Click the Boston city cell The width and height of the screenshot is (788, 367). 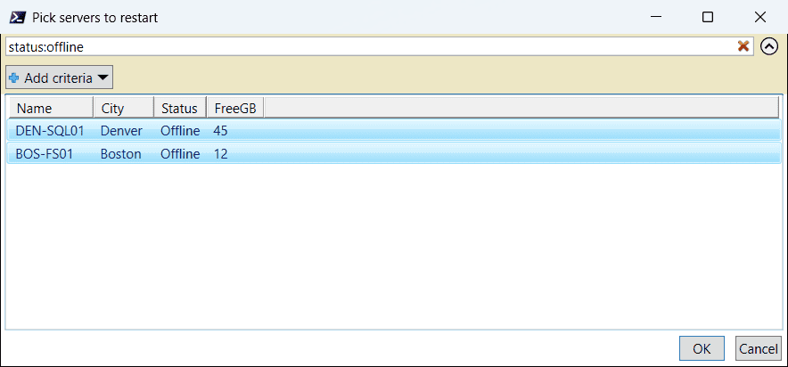(x=120, y=153)
